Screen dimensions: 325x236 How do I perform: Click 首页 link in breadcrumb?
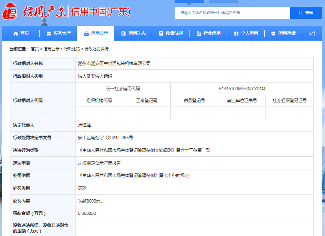tap(35, 49)
